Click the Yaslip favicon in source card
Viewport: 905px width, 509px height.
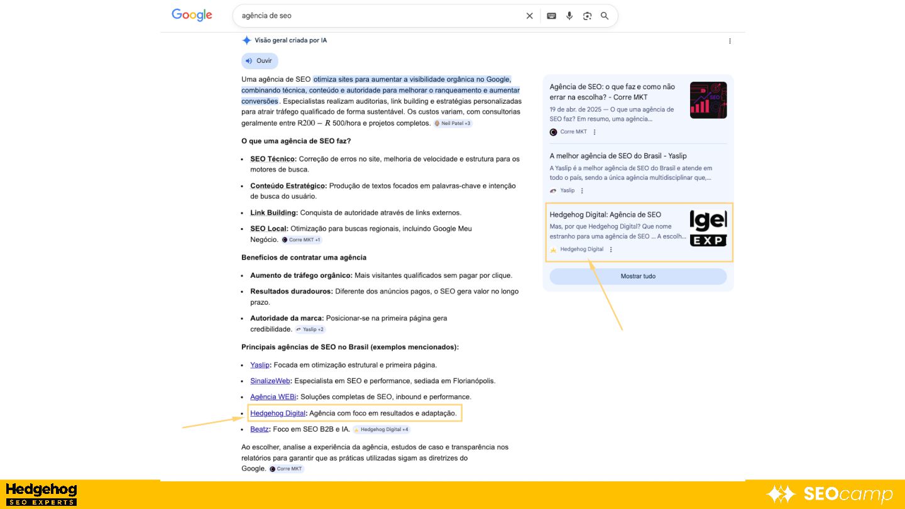click(x=553, y=190)
